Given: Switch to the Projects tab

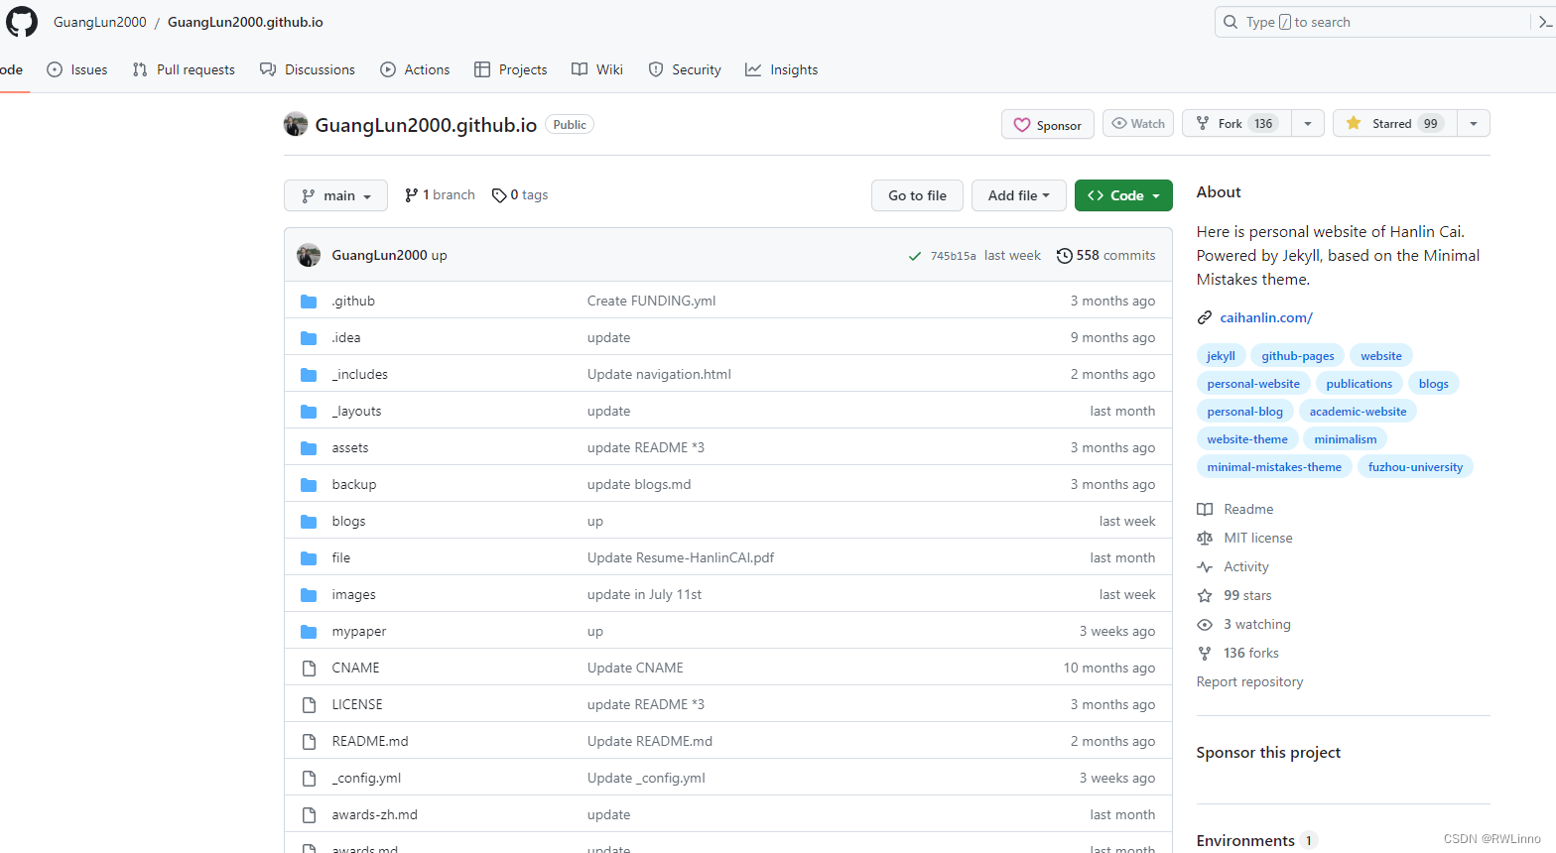Looking at the screenshot, I should coord(511,69).
